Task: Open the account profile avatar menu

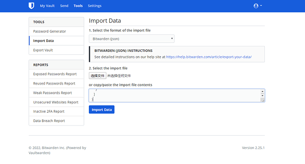Action: click(x=258, y=6)
